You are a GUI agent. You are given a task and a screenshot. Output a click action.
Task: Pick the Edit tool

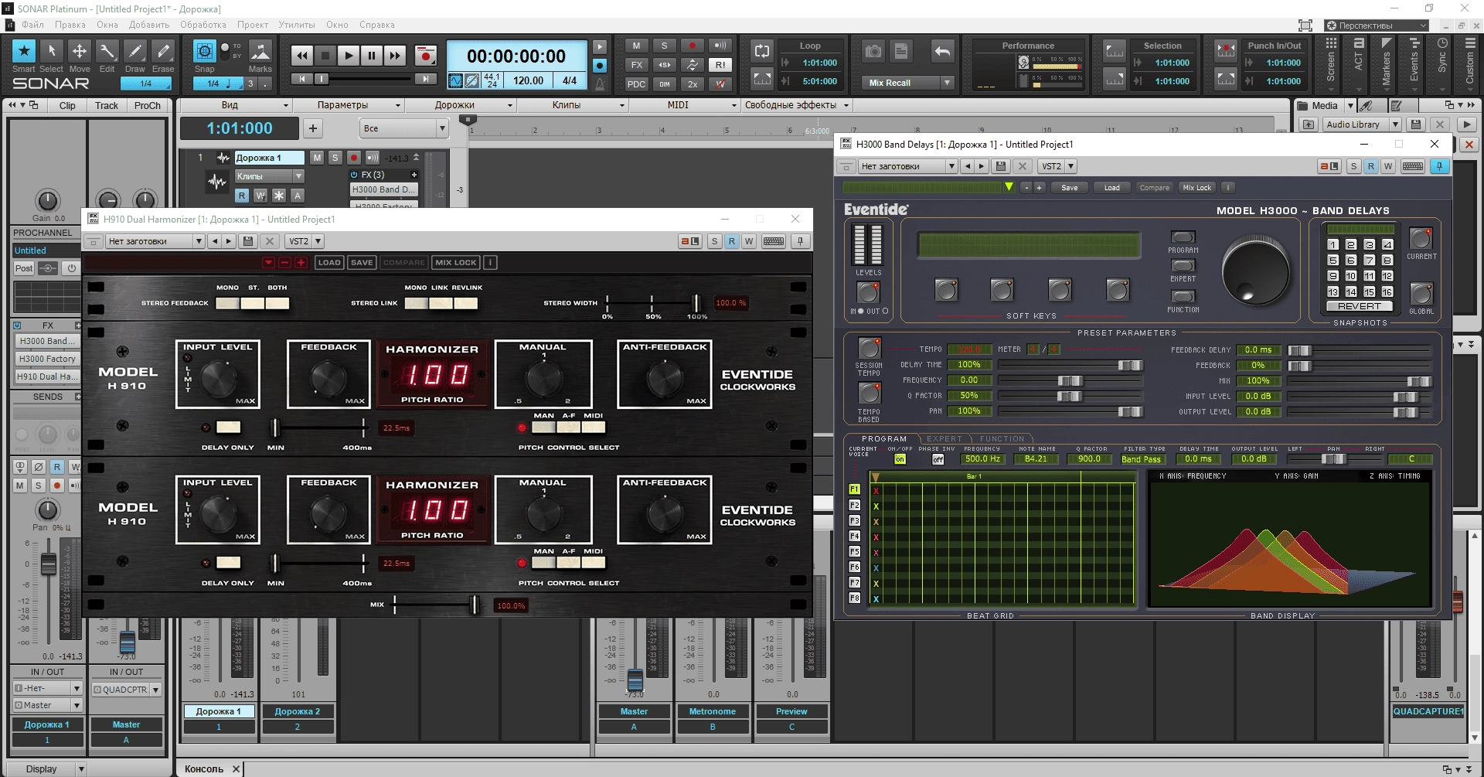[x=107, y=51]
